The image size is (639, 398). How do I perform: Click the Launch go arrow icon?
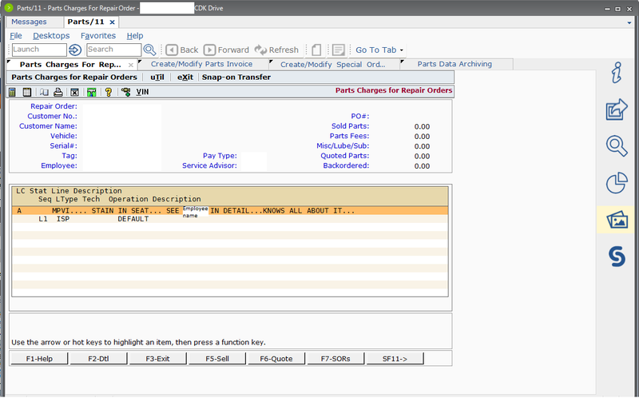[x=75, y=50]
